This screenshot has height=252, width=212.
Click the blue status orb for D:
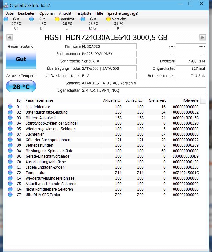[31, 19]
